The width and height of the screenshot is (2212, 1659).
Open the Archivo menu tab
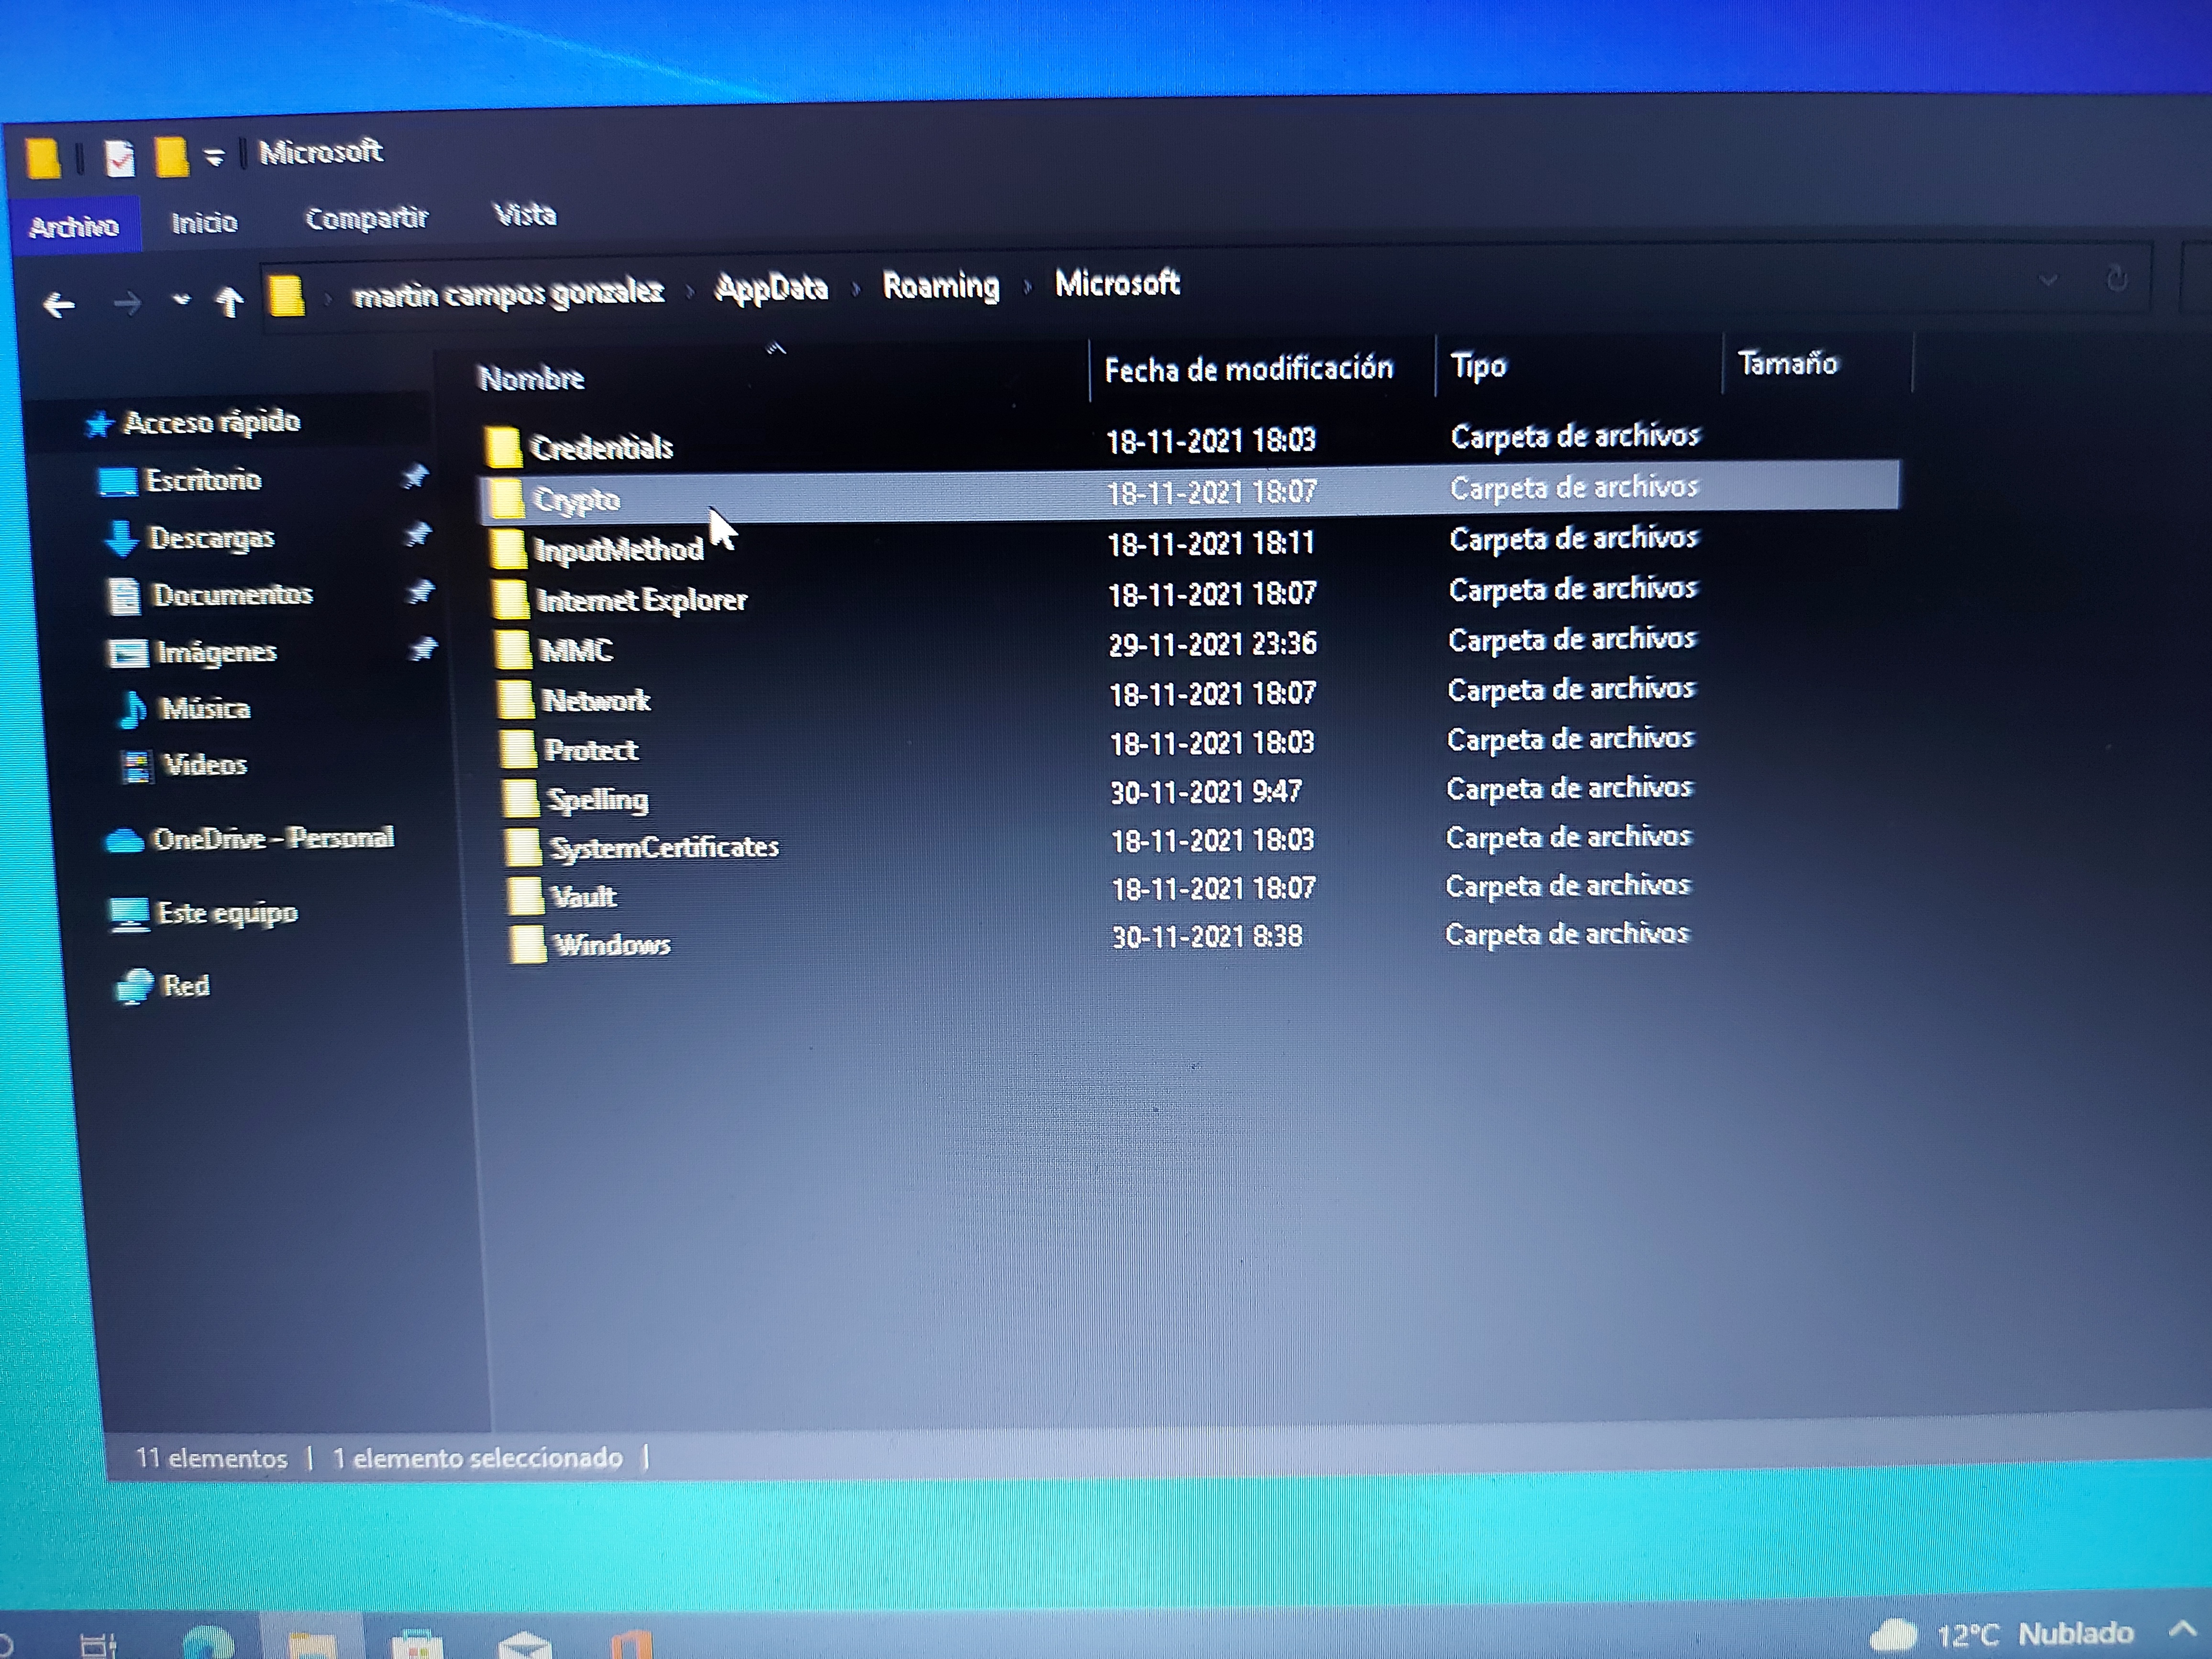point(74,226)
